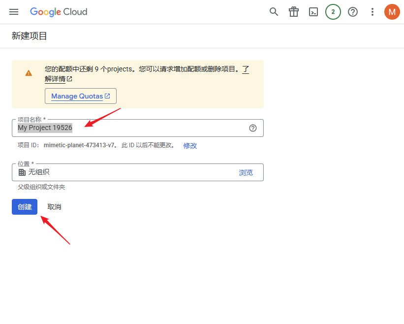The width and height of the screenshot is (404, 324).
Task: Open the more options three-dot menu
Action: coord(373,12)
